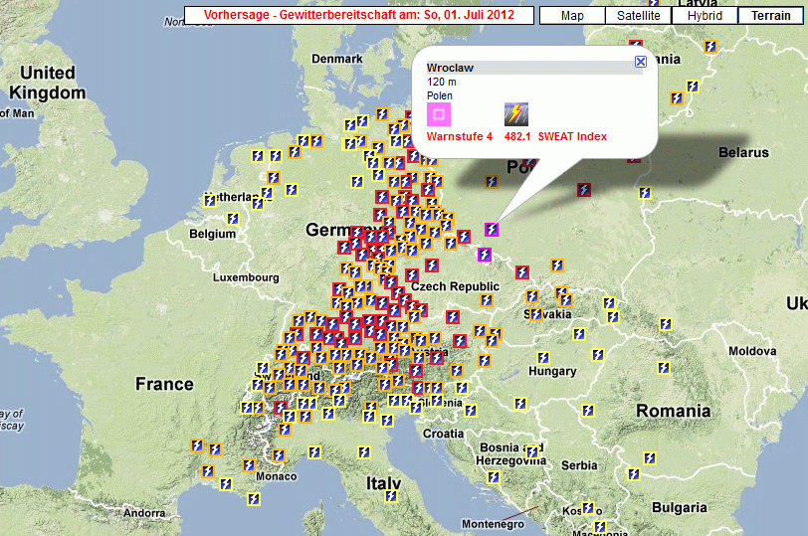Click the orange marker in the top-right corner near Latvia
The image size is (808, 536).
710,47
